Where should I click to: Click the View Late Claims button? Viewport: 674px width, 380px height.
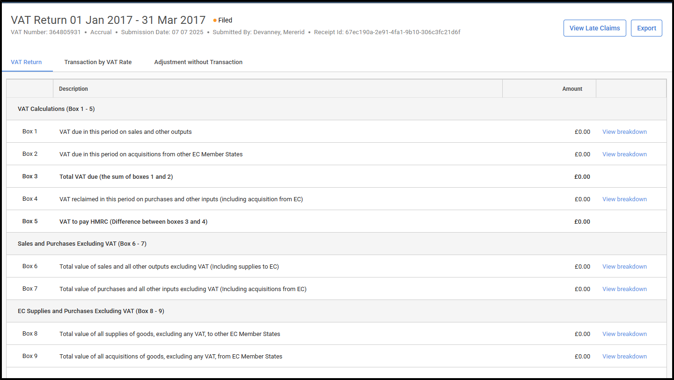(x=594, y=28)
